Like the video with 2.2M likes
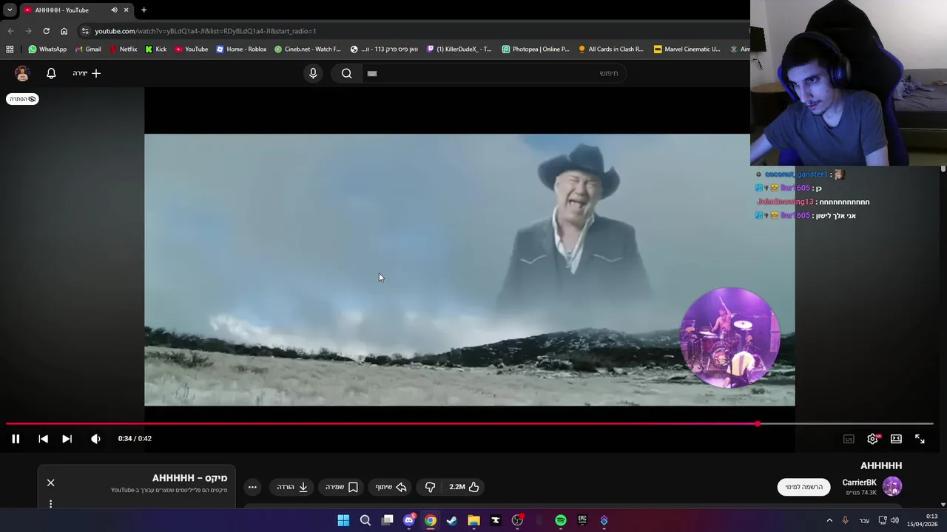Screen dimensions: 947x532 (x=465, y=487)
